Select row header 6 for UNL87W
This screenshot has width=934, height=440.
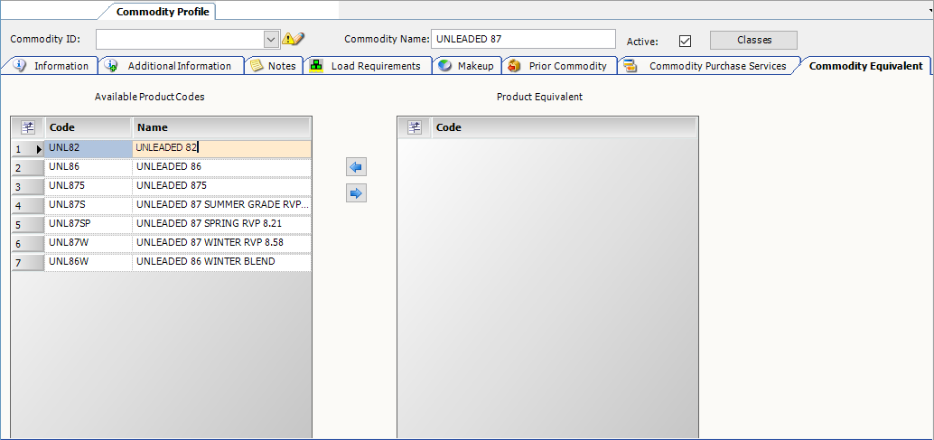[27, 244]
